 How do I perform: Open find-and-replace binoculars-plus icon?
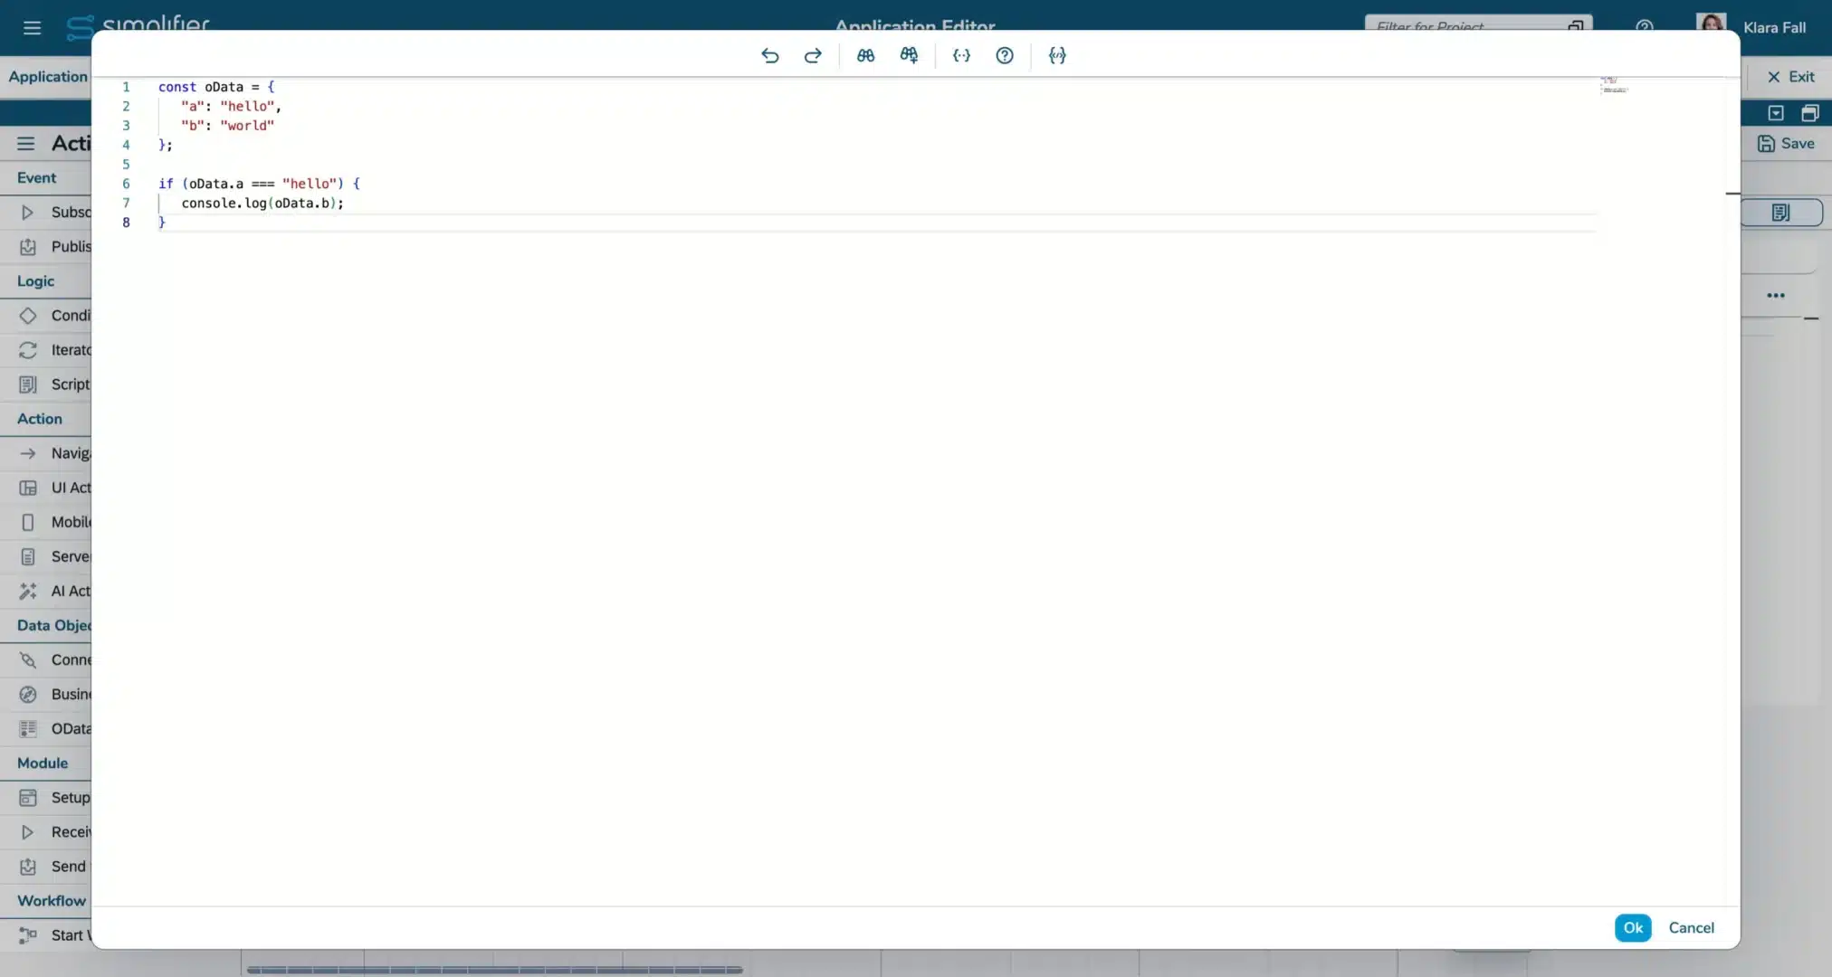(x=909, y=55)
